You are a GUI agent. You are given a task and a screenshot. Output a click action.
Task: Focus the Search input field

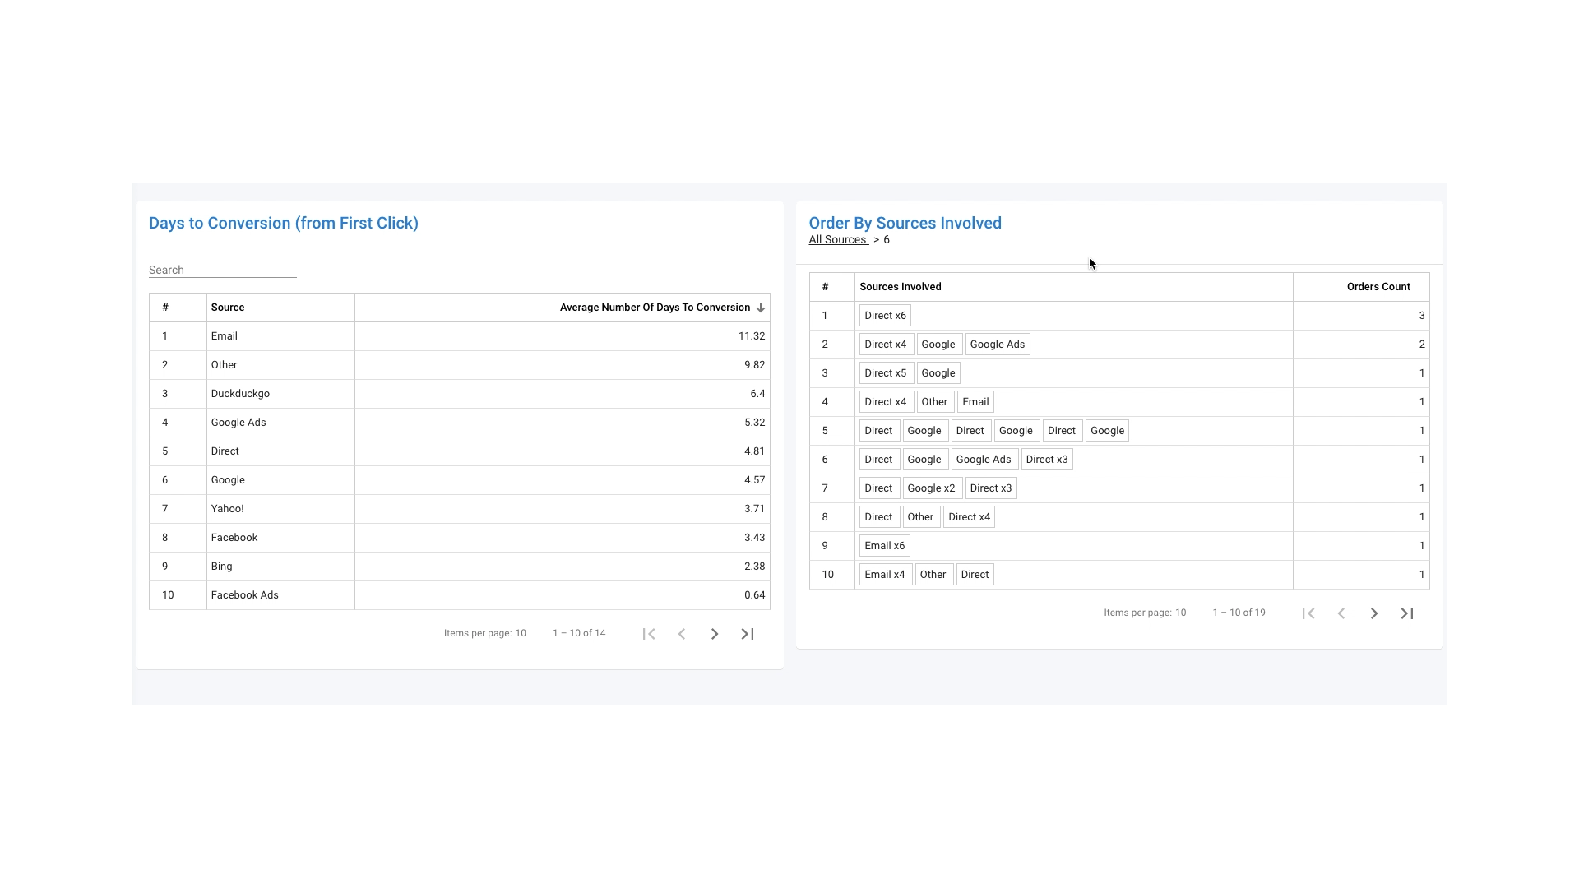click(x=222, y=270)
